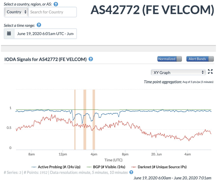Hide Darknet series via its legend label
This screenshot has width=219, height=183.
coord(162,167)
